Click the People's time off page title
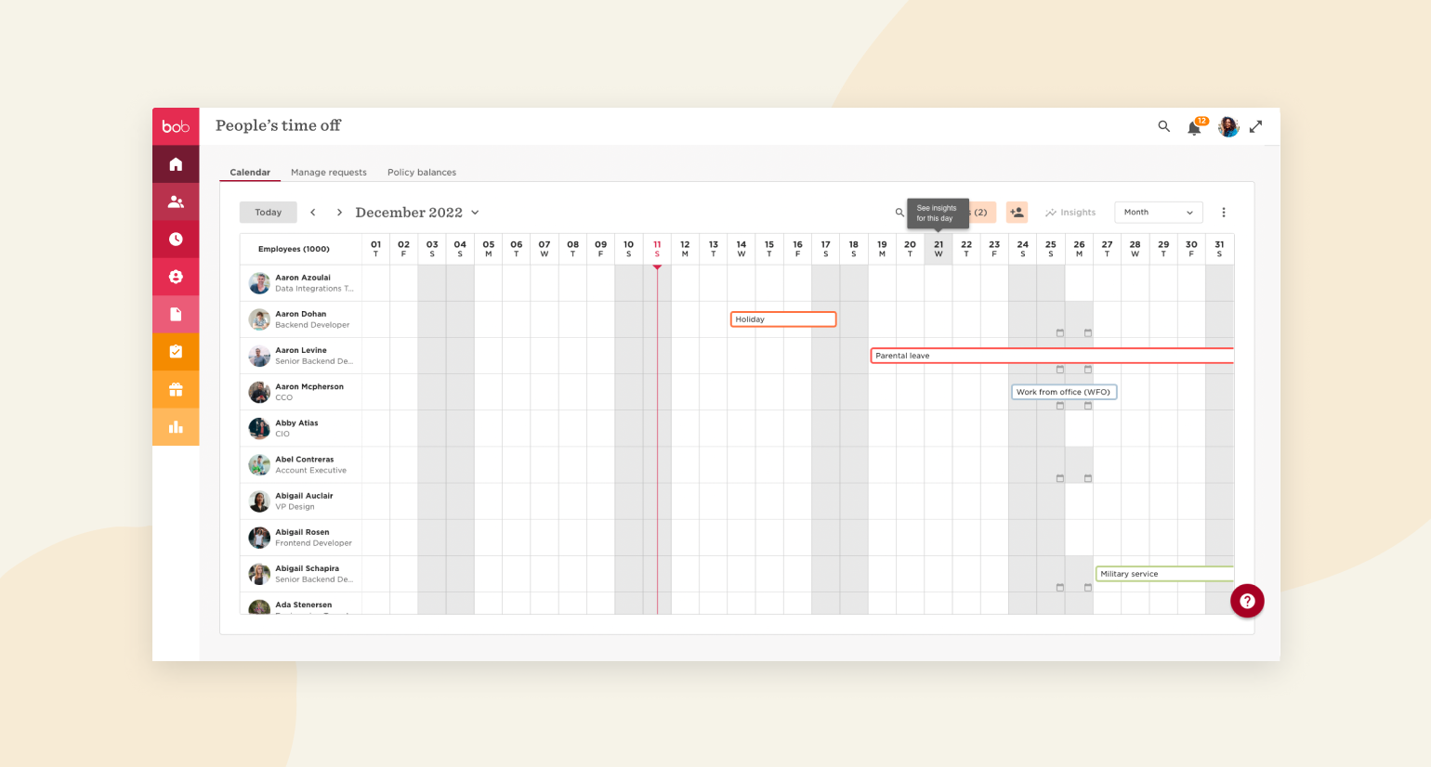1431x767 pixels. pyautogui.click(x=278, y=125)
